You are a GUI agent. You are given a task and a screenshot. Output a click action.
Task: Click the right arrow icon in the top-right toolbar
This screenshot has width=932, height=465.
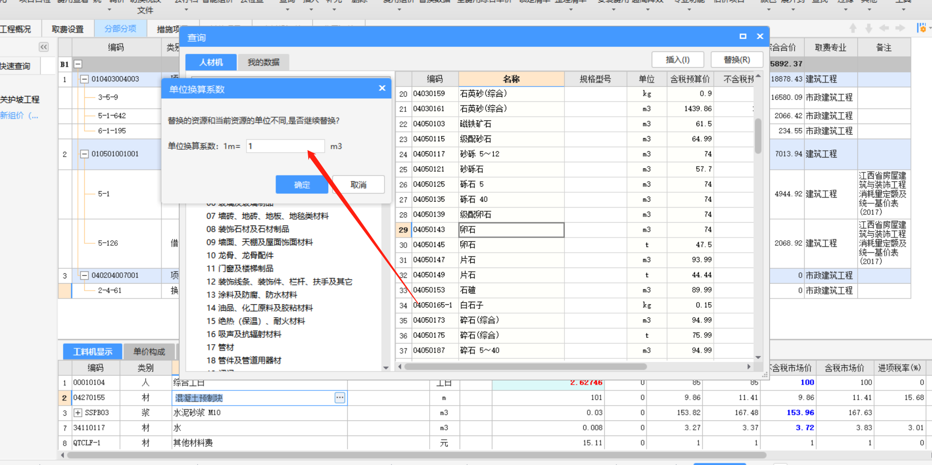click(900, 28)
